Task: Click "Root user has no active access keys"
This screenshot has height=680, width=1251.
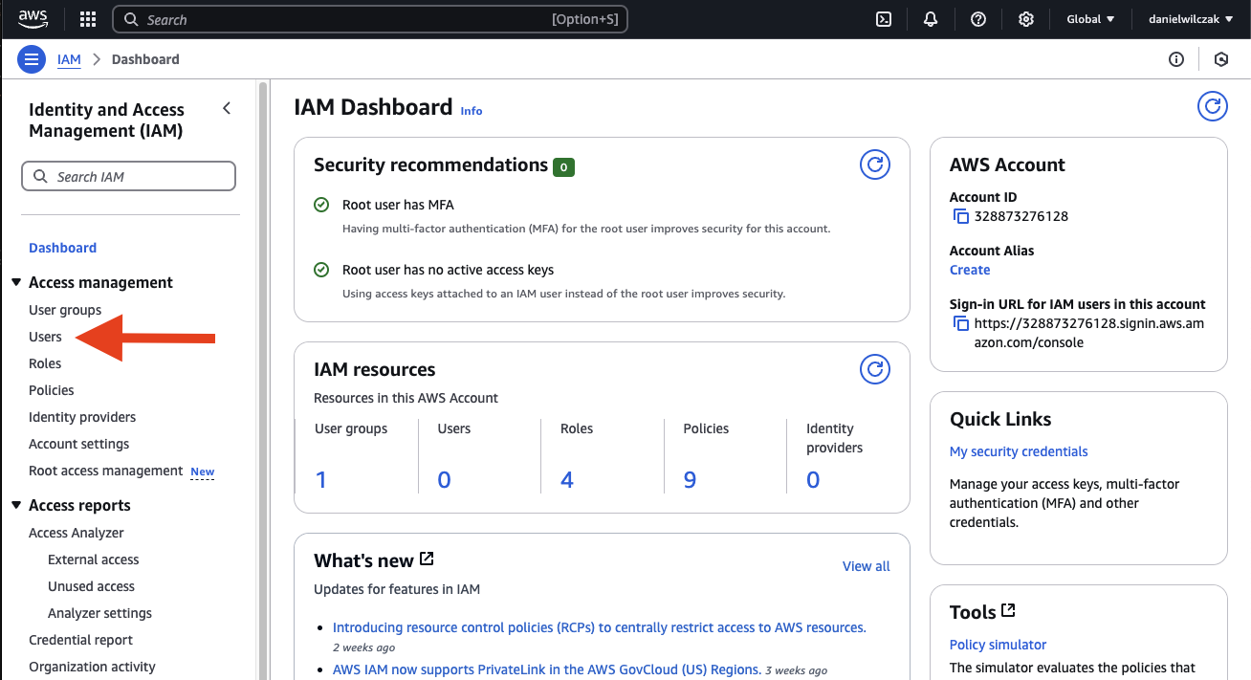Action: [x=448, y=270]
